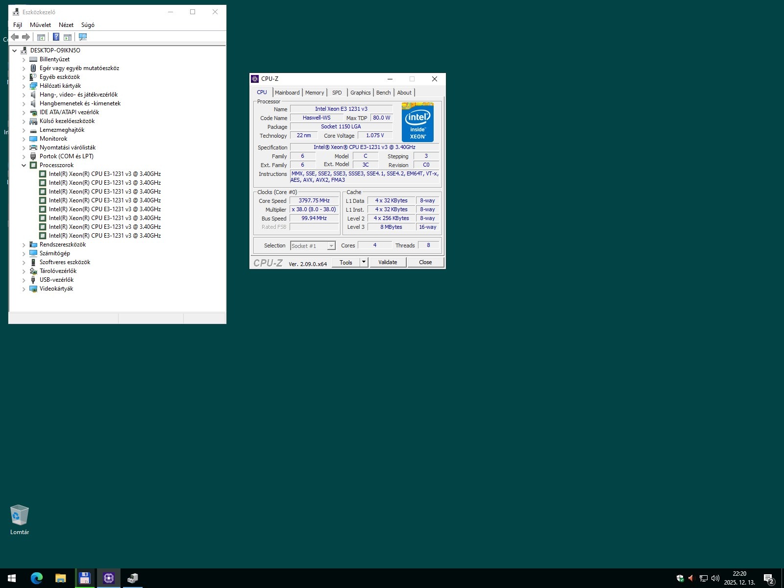Click the Code Name value Haswell-WS
Viewport: 784px width, 588px height.
coord(317,118)
